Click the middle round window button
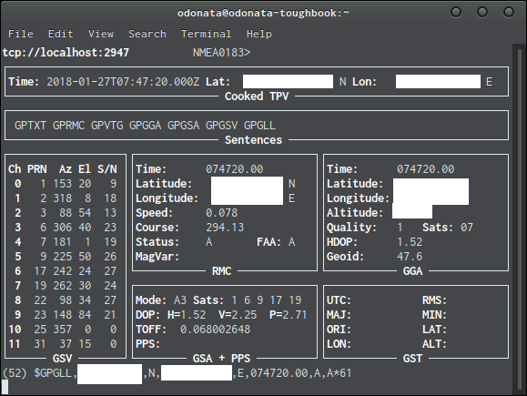This screenshot has height=396, width=527. [x=482, y=12]
